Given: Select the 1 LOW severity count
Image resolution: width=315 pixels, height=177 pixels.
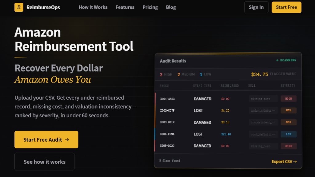Looking at the screenshot, I should pos(205,74).
